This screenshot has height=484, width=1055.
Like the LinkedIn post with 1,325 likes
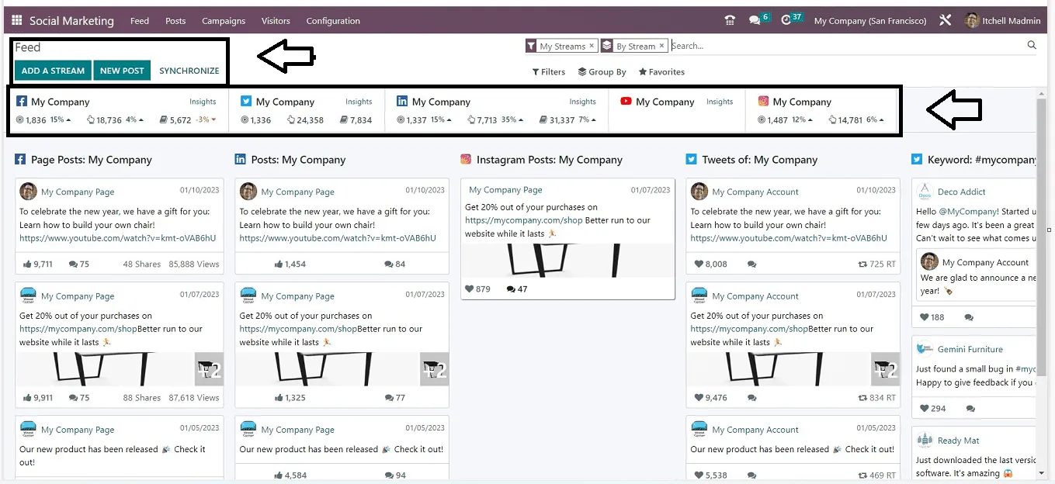point(290,397)
